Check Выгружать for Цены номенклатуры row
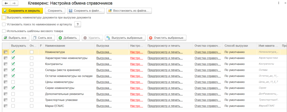The height and width of the screenshot is (112, 287). (x=13, y=82)
